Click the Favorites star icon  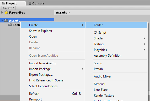(6, 13)
